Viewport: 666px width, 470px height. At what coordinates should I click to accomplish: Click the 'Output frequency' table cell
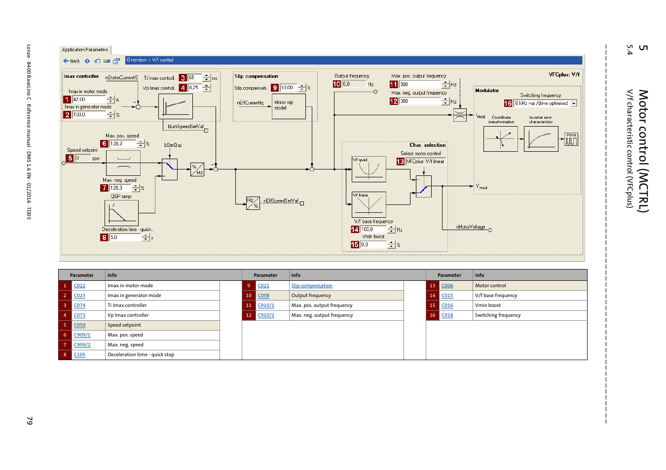click(x=346, y=296)
